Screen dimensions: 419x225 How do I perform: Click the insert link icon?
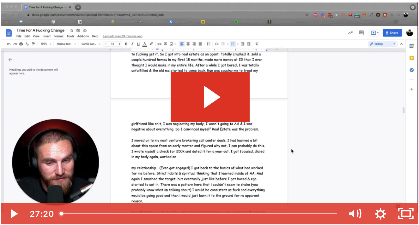(159, 44)
